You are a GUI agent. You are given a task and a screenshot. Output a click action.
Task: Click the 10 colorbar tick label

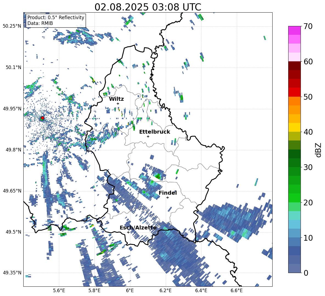coord(308,238)
